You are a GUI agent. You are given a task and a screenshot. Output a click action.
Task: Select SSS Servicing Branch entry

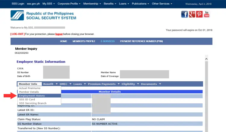coord(39,103)
